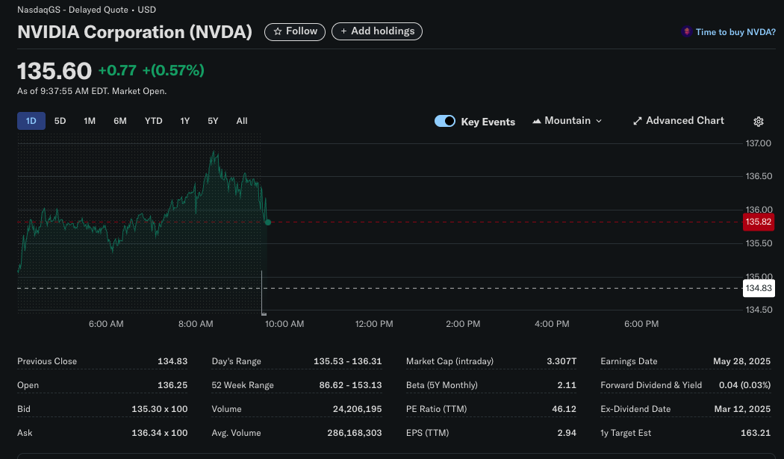
Task: Show All time range
Action: pos(242,121)
